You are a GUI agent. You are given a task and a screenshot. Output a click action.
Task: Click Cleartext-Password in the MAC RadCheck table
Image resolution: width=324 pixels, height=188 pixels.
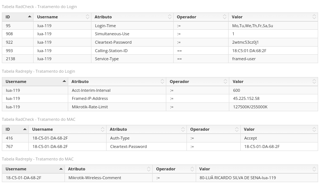click(128, 147)
